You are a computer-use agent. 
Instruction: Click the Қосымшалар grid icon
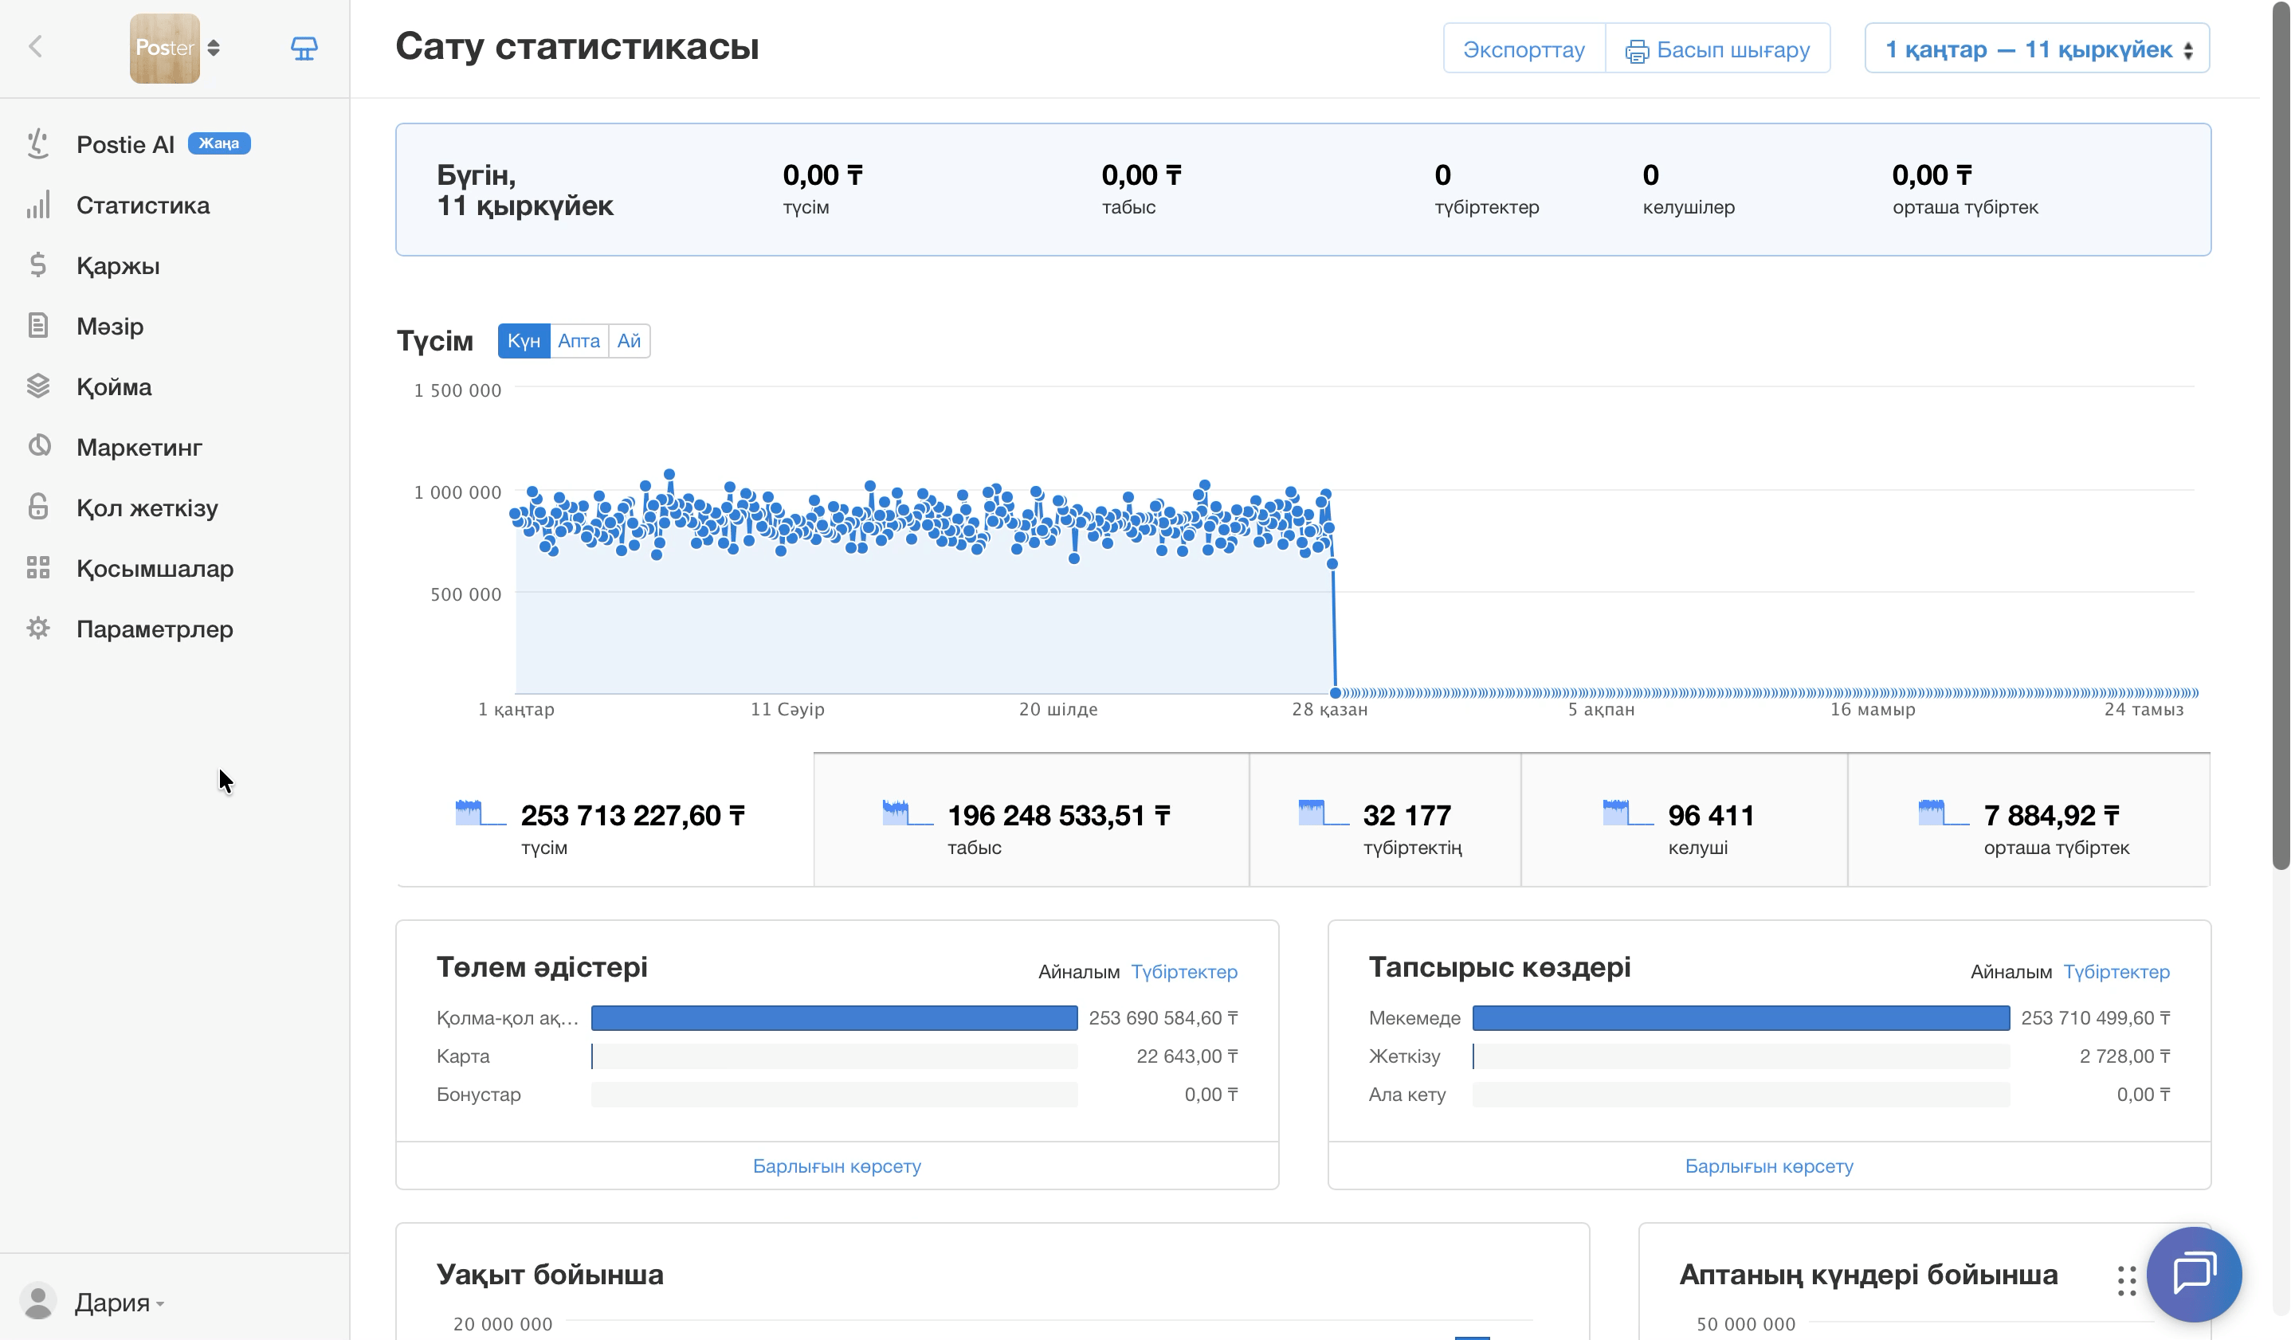tap(38, 567)
